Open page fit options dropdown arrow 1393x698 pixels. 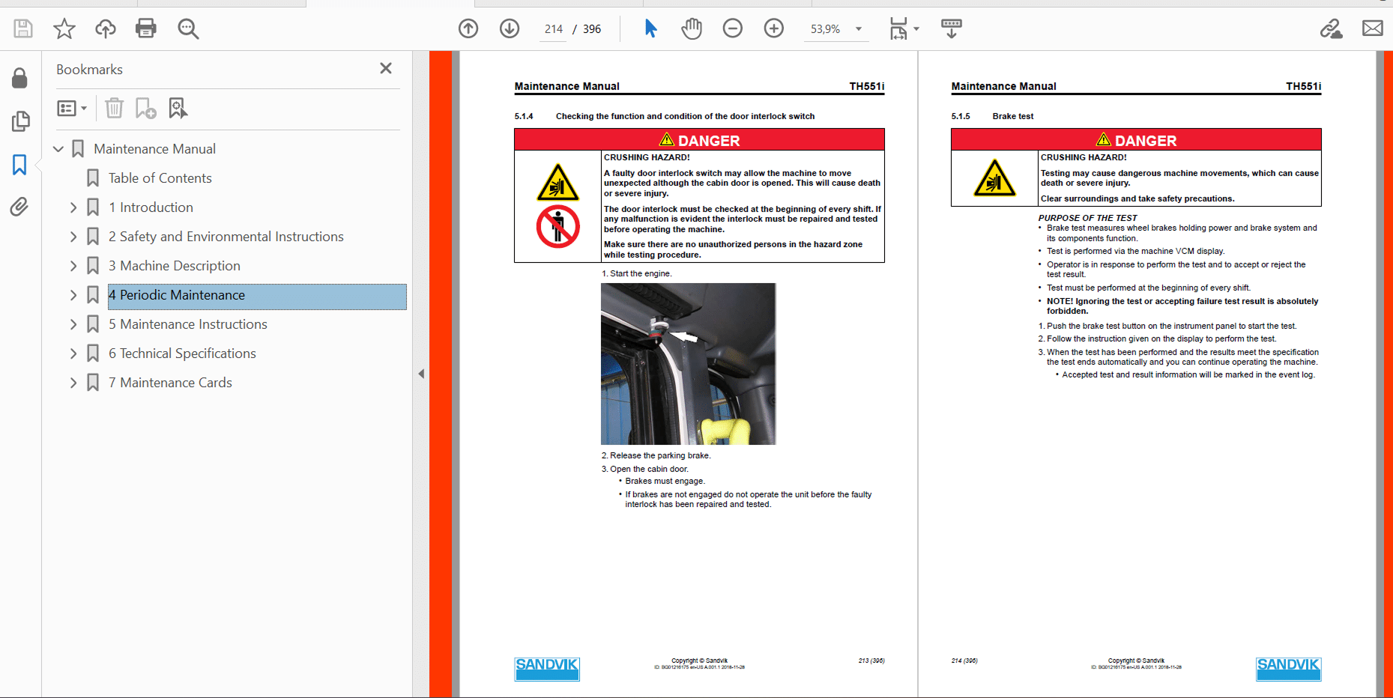pos(916,29)
